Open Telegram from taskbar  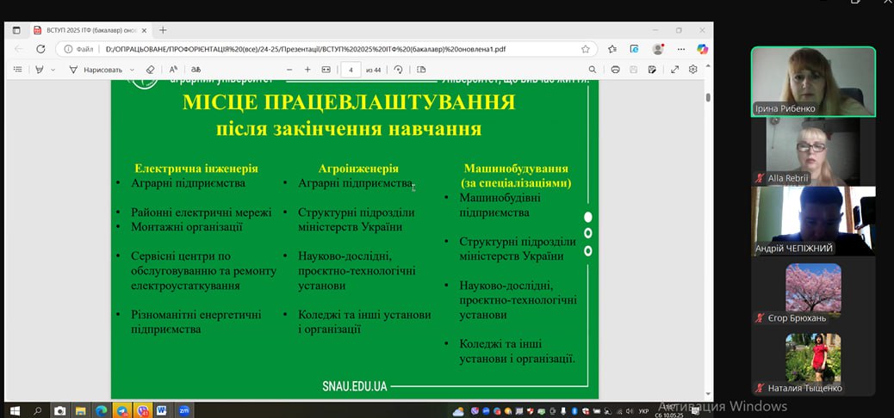point(122,410)
